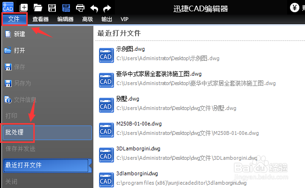305x188 pixels.
Task: Click path C:\Users\Administrator\Desktop\示例图.dwg
Action: point(168,58)
